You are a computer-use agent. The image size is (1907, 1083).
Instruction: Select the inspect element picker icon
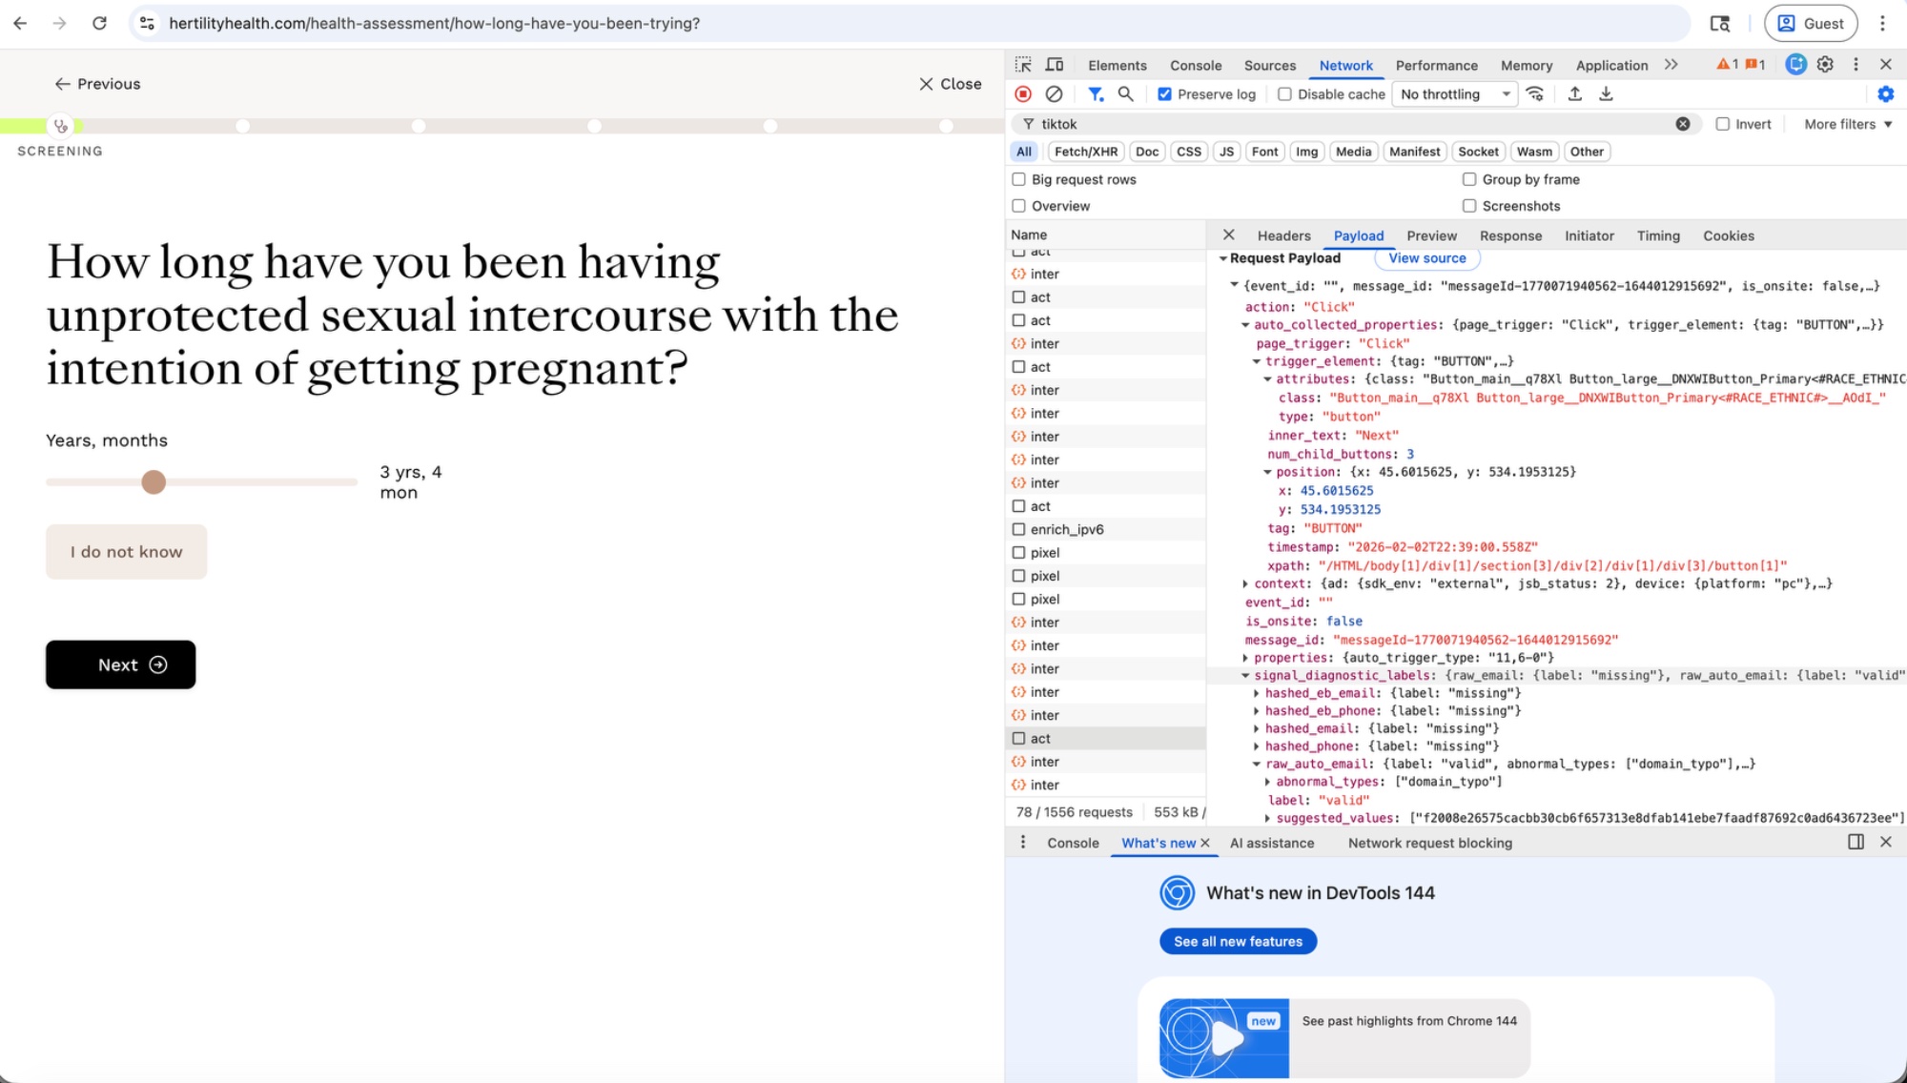click(1022, 65)
